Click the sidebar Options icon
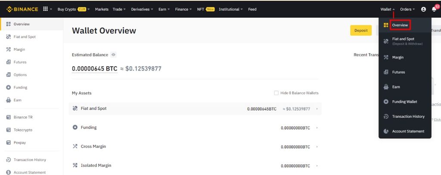The image size is (441, 175). pos(9,75)
